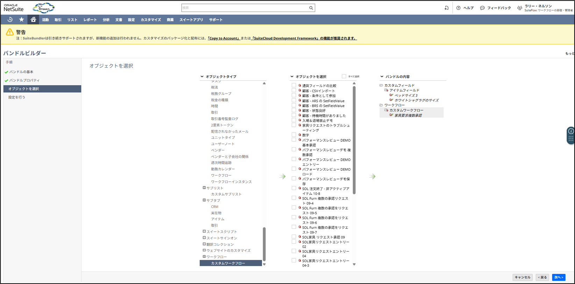Open the 活動 menu
Image resolution: width=575 pixels, height=284 pixels.
tap(45, 20)
